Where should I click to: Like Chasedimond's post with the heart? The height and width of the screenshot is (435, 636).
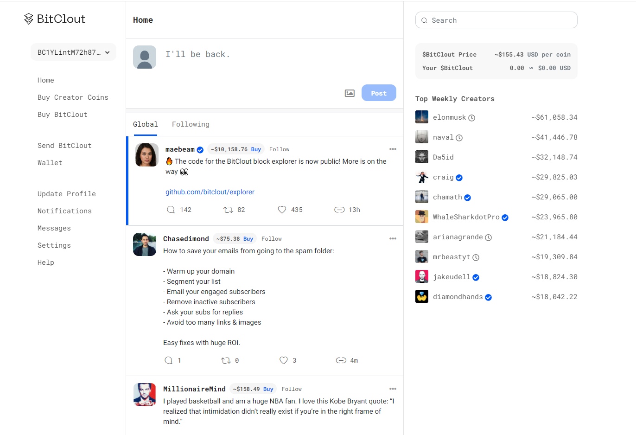pyautogui.click(x=284, y=360)
